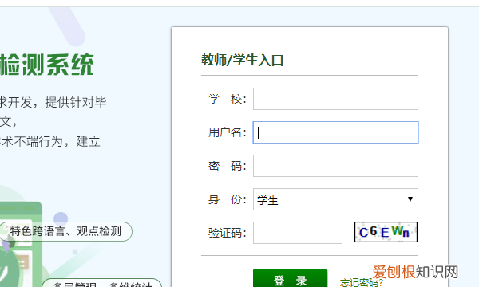Screen dimensions: 479x287
Task: Click the 密码 password field
Action: point(335,166)
